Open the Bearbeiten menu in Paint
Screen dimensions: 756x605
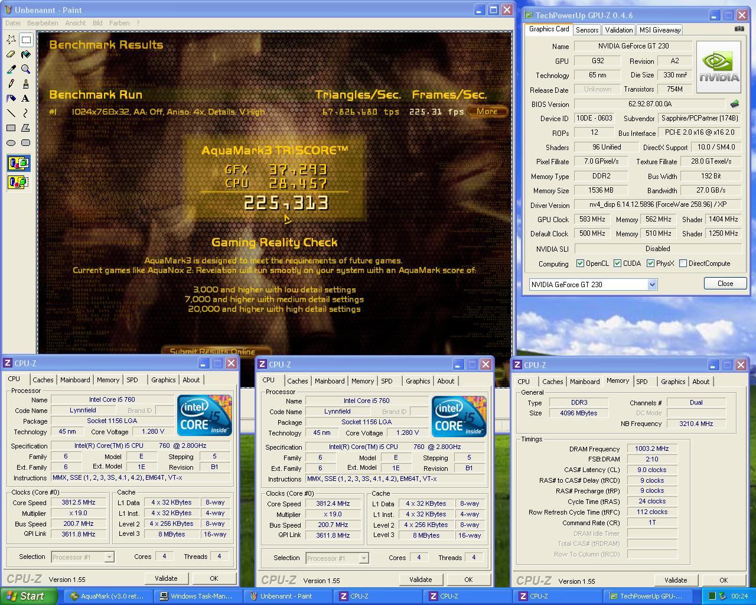(x=43, y=23)
